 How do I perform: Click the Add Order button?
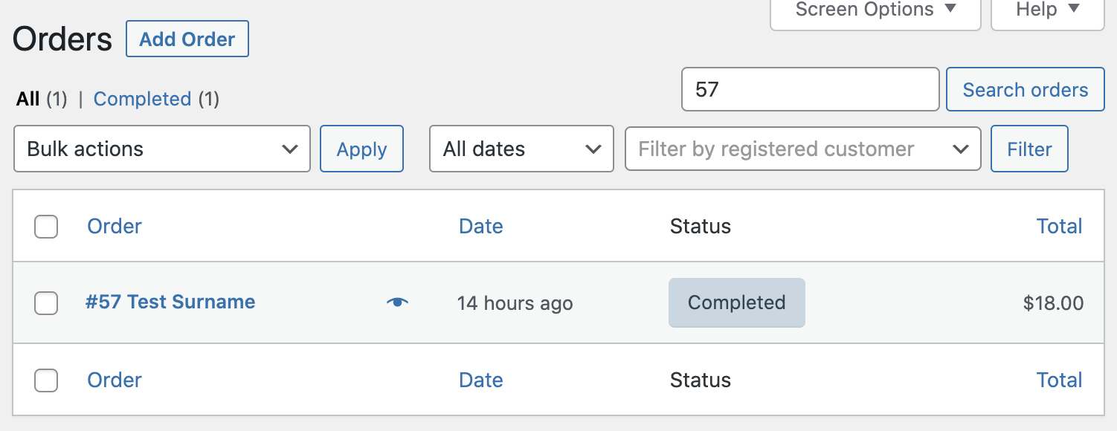pyautogui.click(x=187, y=39)
